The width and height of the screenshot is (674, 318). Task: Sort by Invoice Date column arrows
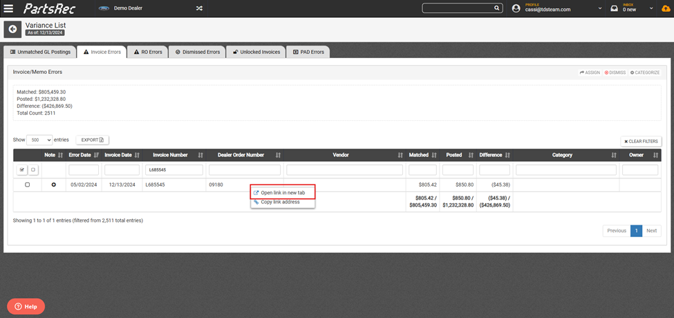click(137, 155)
